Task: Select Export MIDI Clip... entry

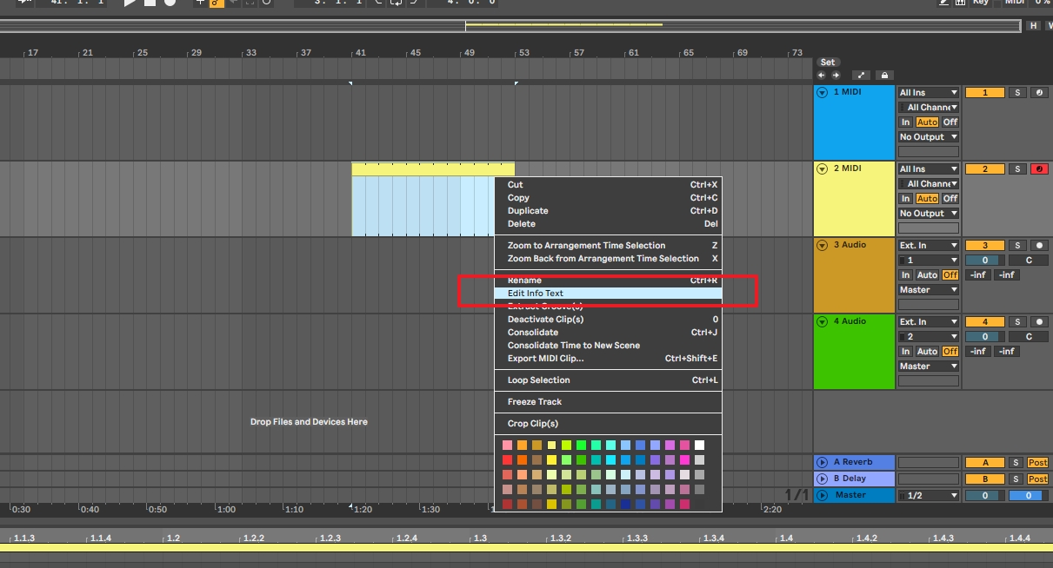Action: [x=609, y=359]
